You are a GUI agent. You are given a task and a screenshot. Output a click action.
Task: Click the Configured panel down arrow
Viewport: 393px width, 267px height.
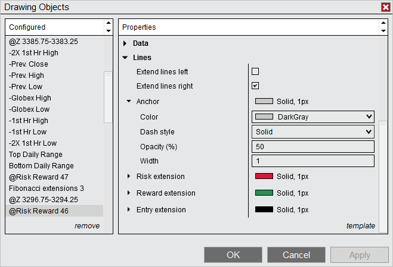[109, 31]
